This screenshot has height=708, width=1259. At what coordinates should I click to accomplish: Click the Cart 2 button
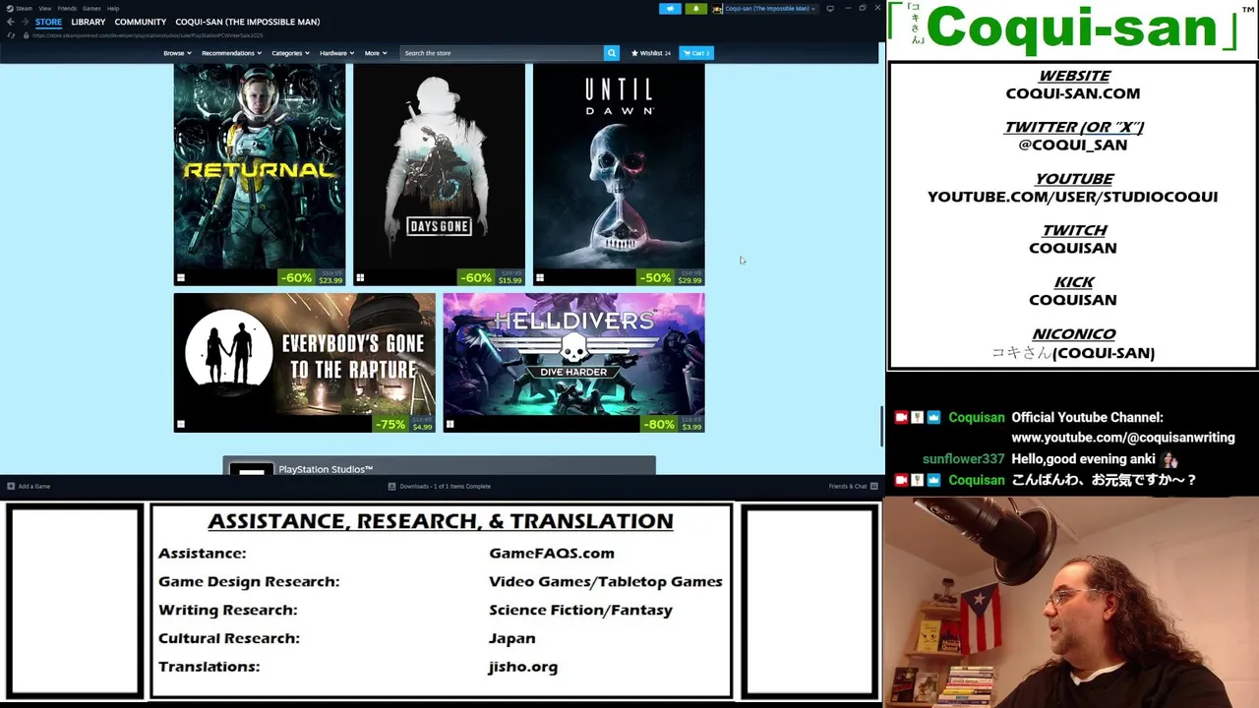695,53
